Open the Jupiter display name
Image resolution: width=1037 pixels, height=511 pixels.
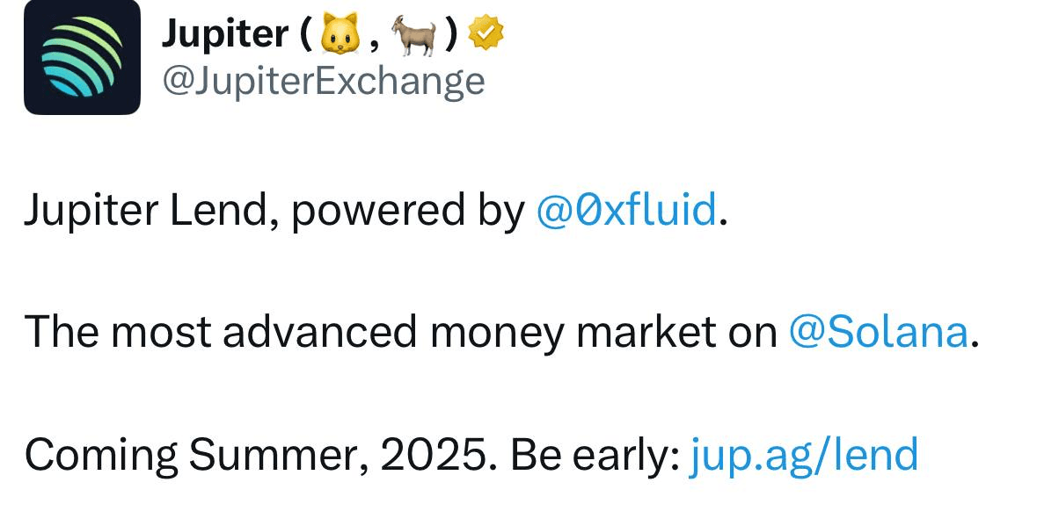[x=225, y=33]
